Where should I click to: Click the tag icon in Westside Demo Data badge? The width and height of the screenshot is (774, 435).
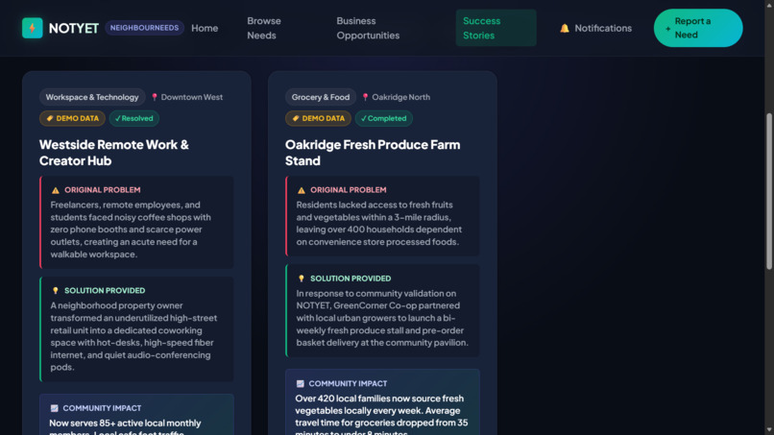50,118
